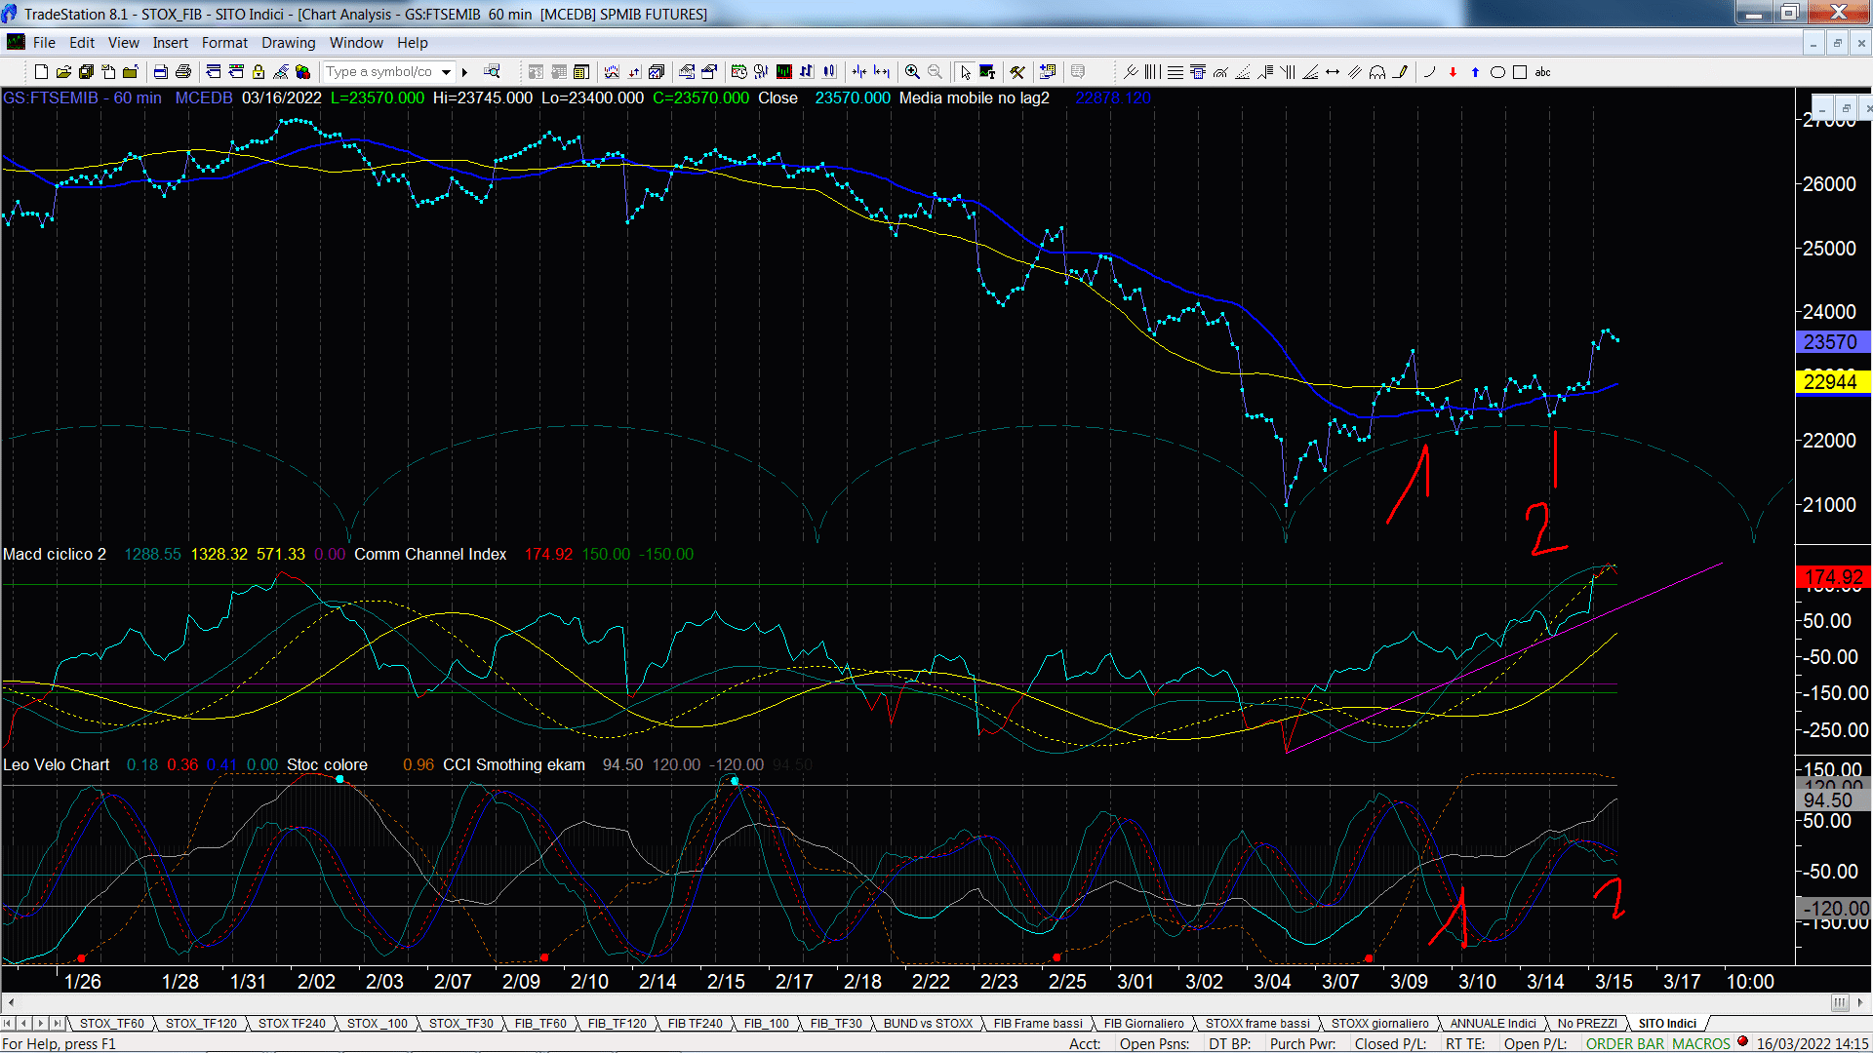The height and width of the screenshot is (1053, 1873).
Task: Switch to the FIB TF240 tab
Action: tap(696, 1023)
